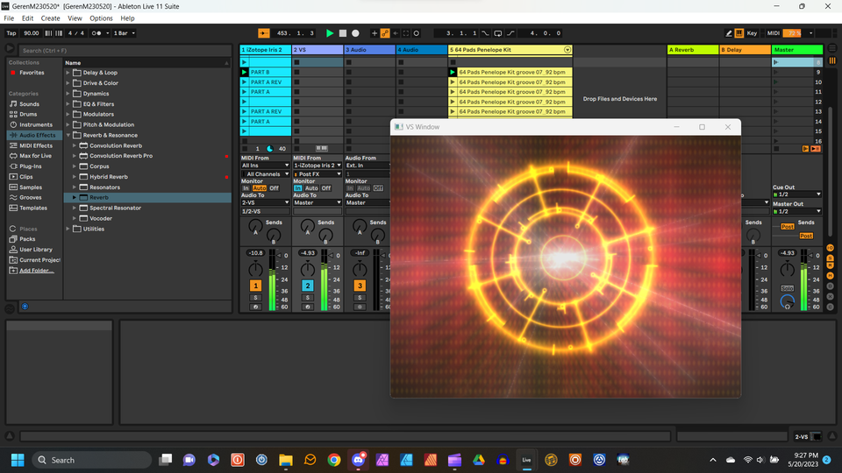Click the MIDI Arrangement Overdub plus icon

coord(375,33)
